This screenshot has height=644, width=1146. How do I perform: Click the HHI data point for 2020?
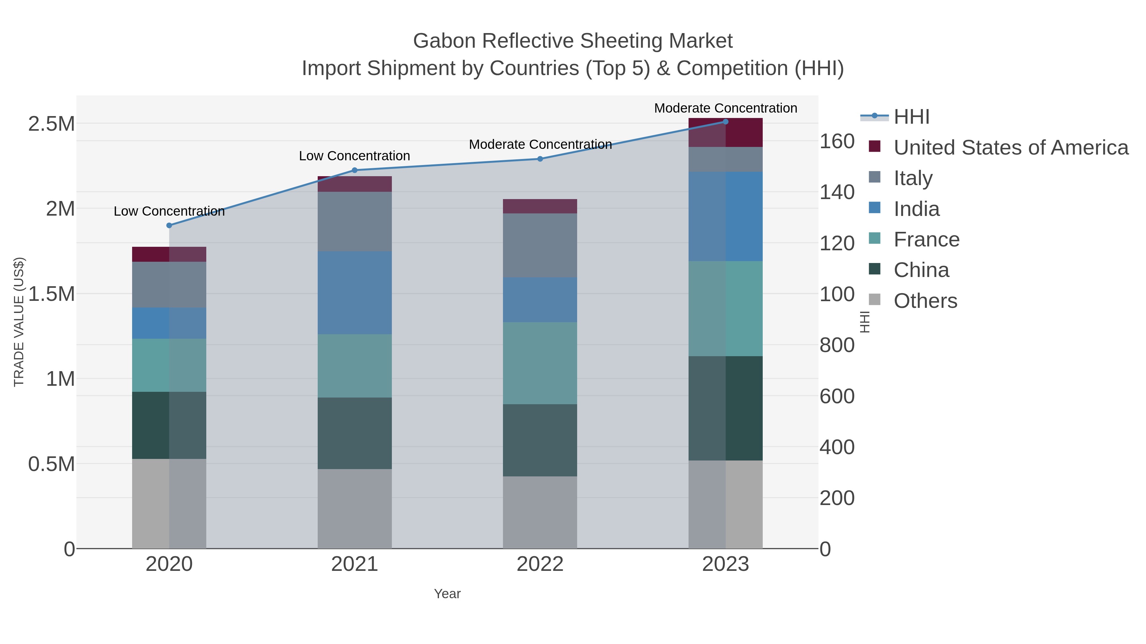pyautogui.click(x=169, y=225)
